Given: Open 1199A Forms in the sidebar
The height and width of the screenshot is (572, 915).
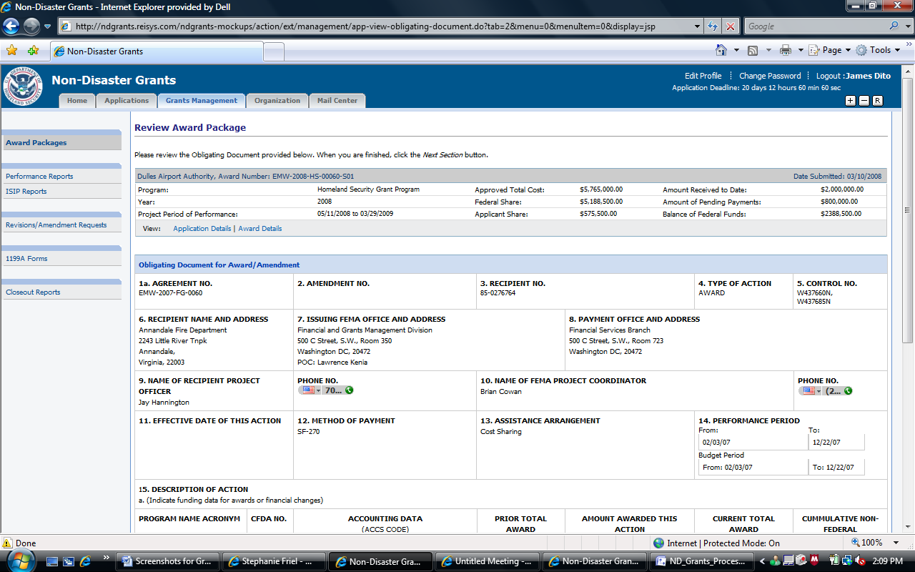Looking at the screenshot, I should 26,259.
